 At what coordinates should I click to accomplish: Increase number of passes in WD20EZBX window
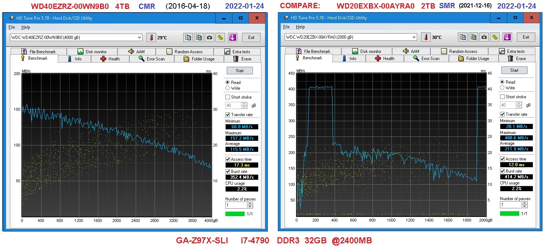pyautogui.click(x=525, y=203)
